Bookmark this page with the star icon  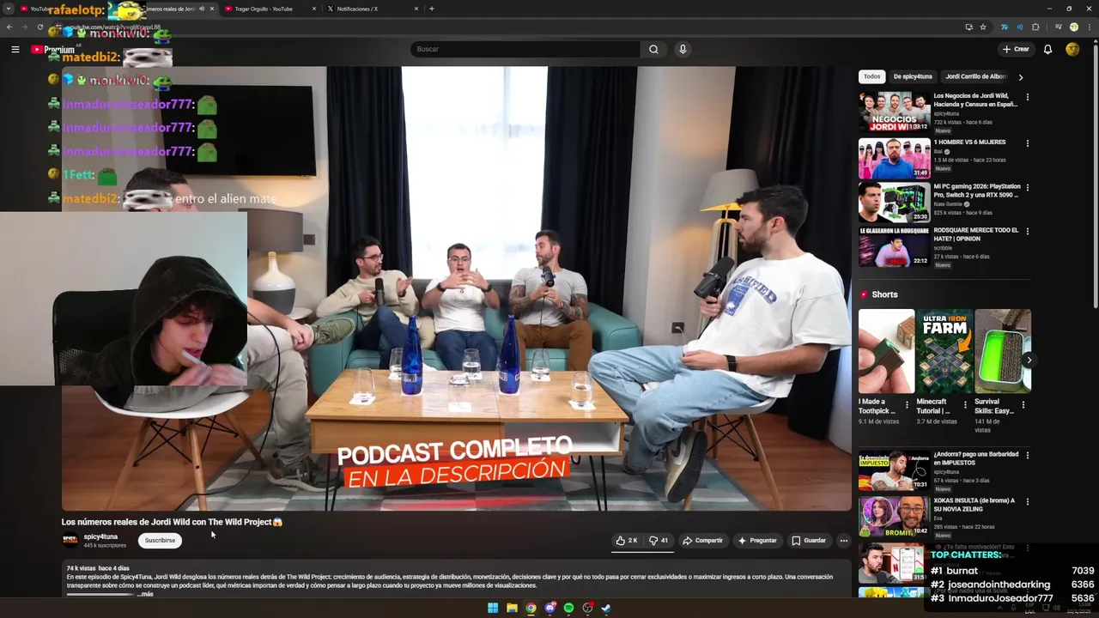pos(983,27)
